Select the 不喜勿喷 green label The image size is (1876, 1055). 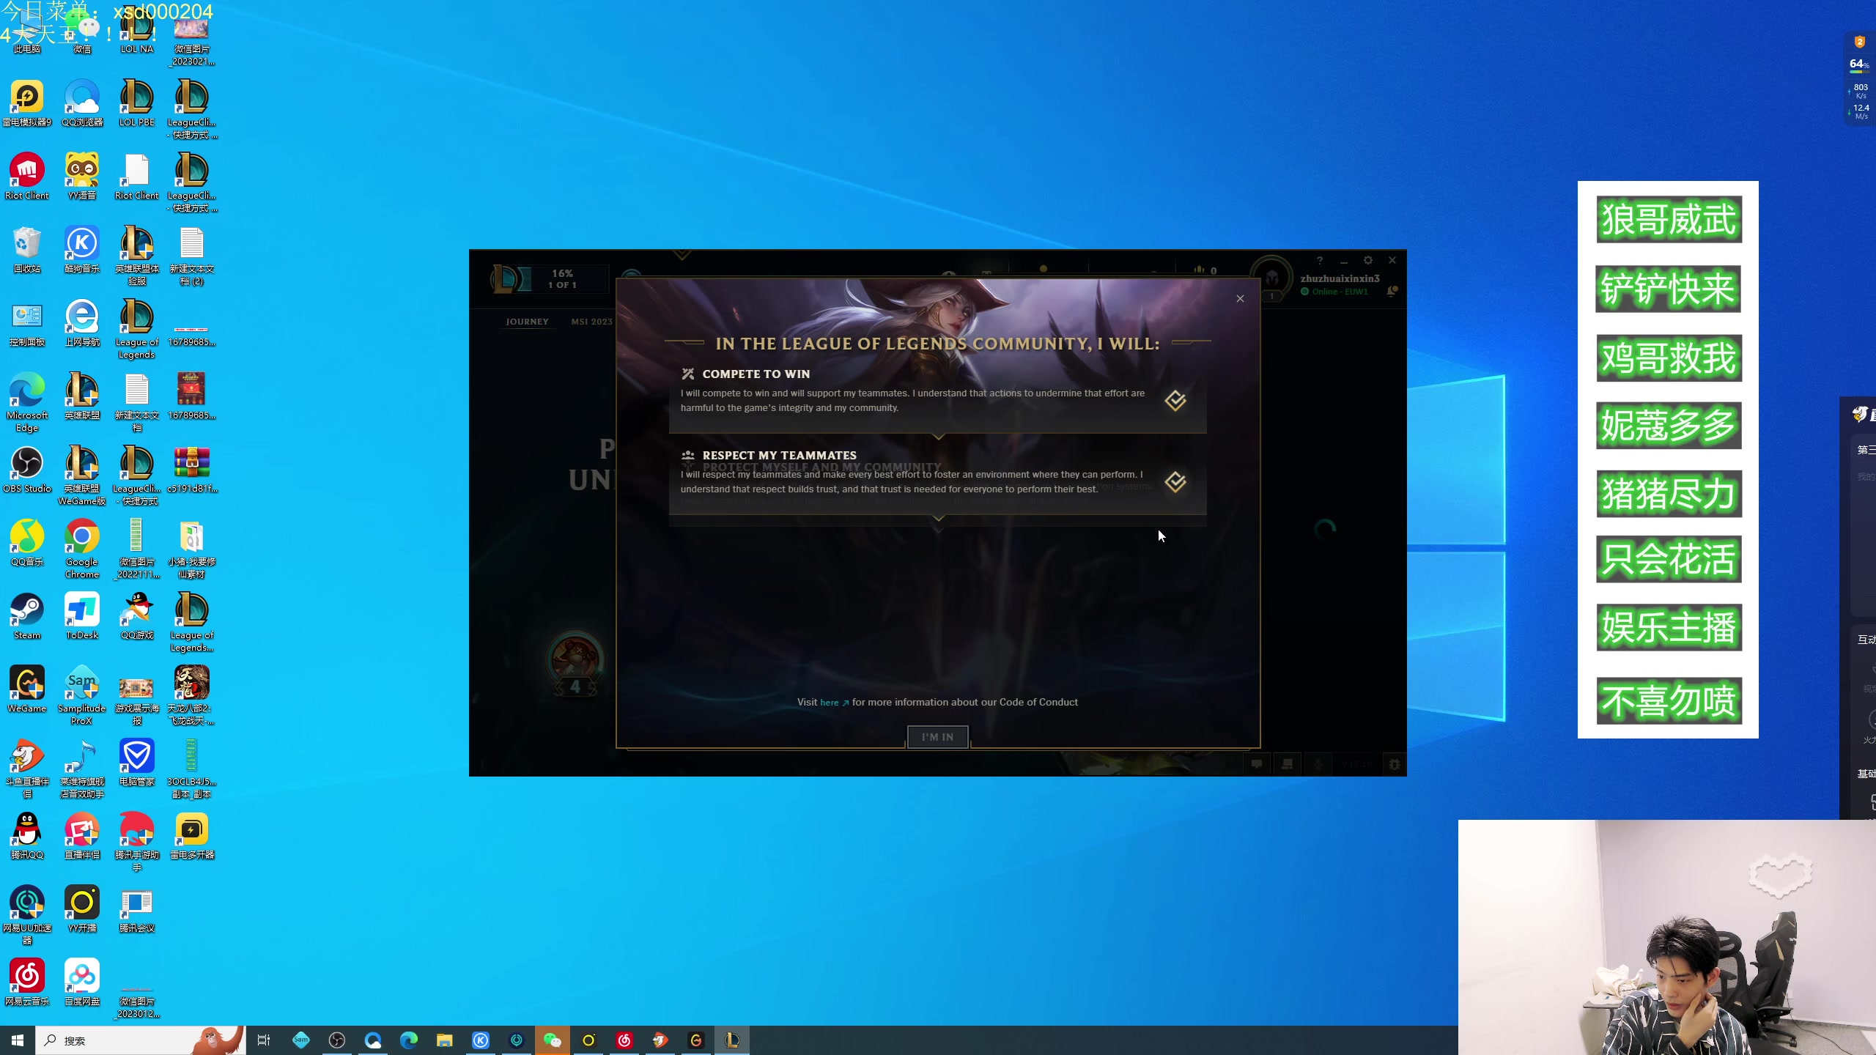1669,700
